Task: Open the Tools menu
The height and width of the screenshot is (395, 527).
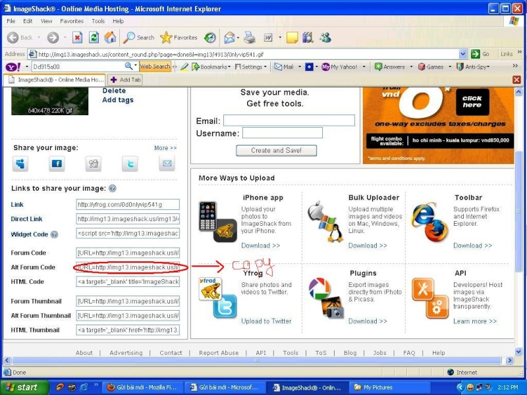Action: point(98,21)
